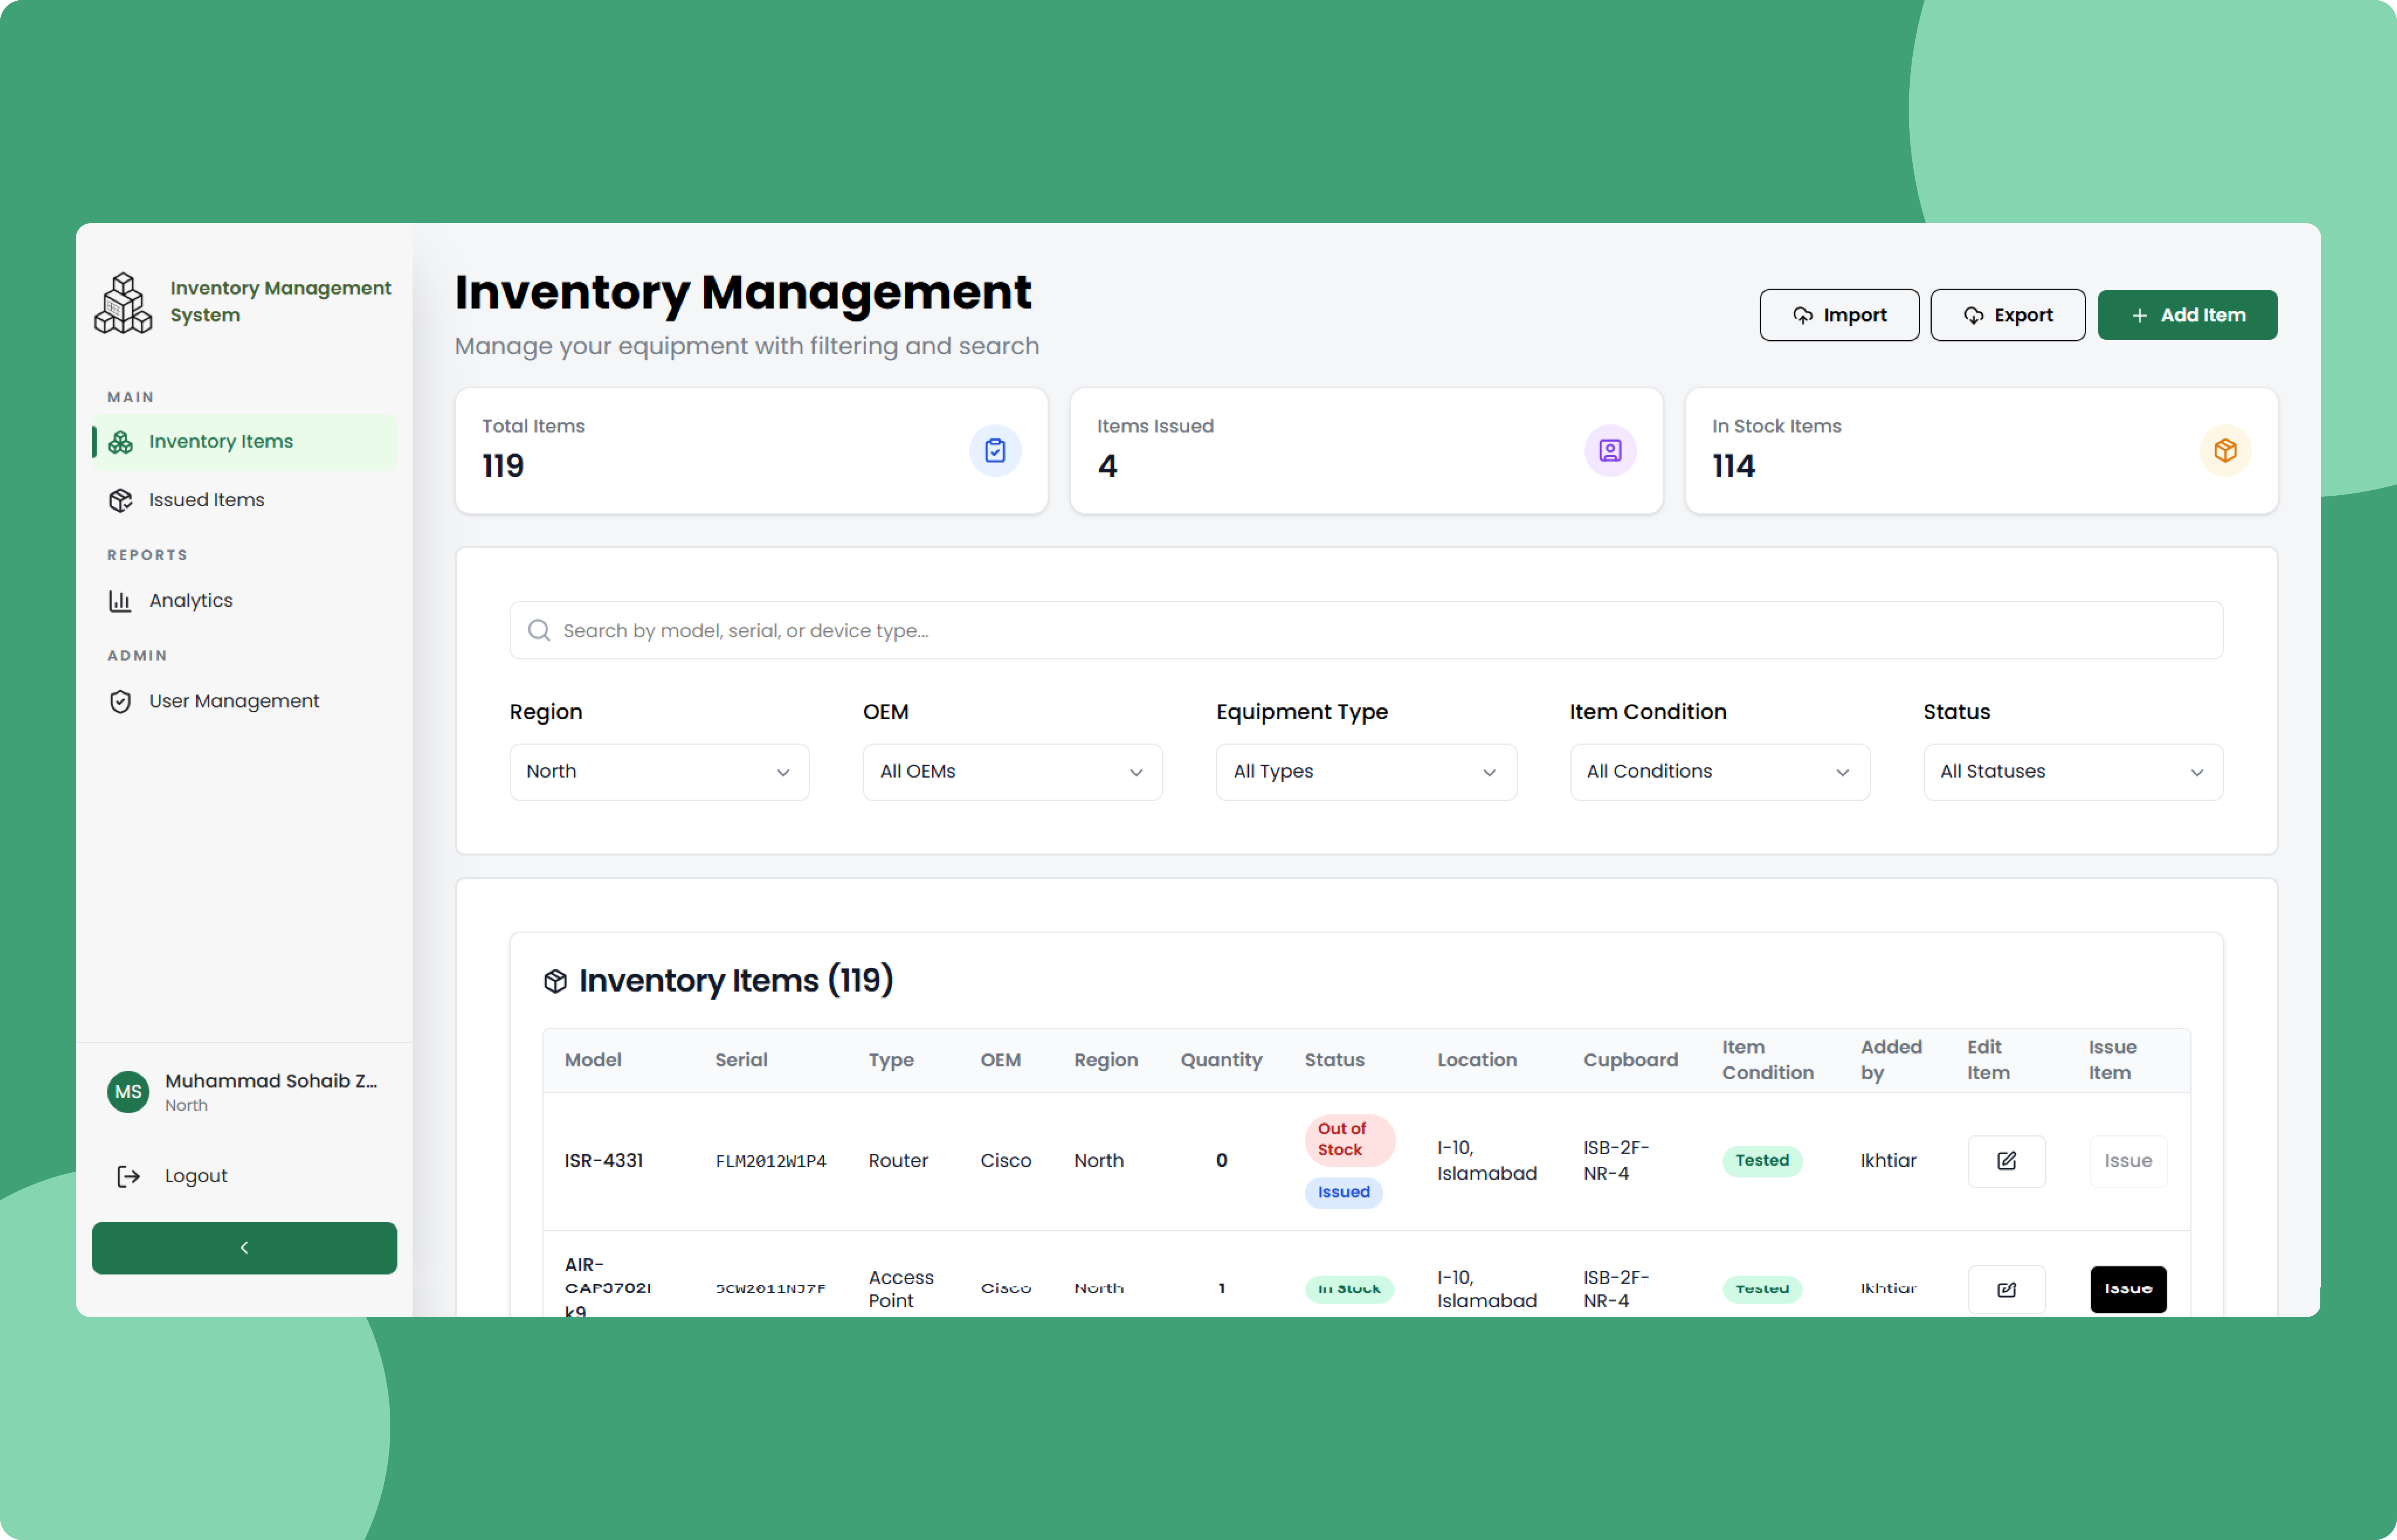Click the ISB-2F-NR-4 cupboard cell for ISR-4331

(x=1615, y=1161)
